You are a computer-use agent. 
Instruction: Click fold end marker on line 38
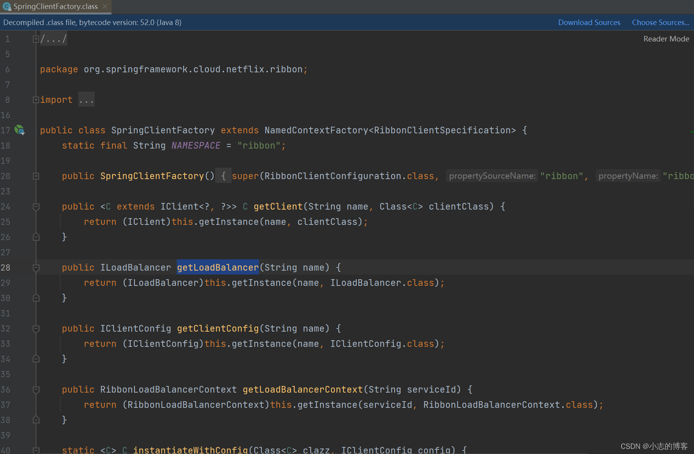click(x=36, y=420)
